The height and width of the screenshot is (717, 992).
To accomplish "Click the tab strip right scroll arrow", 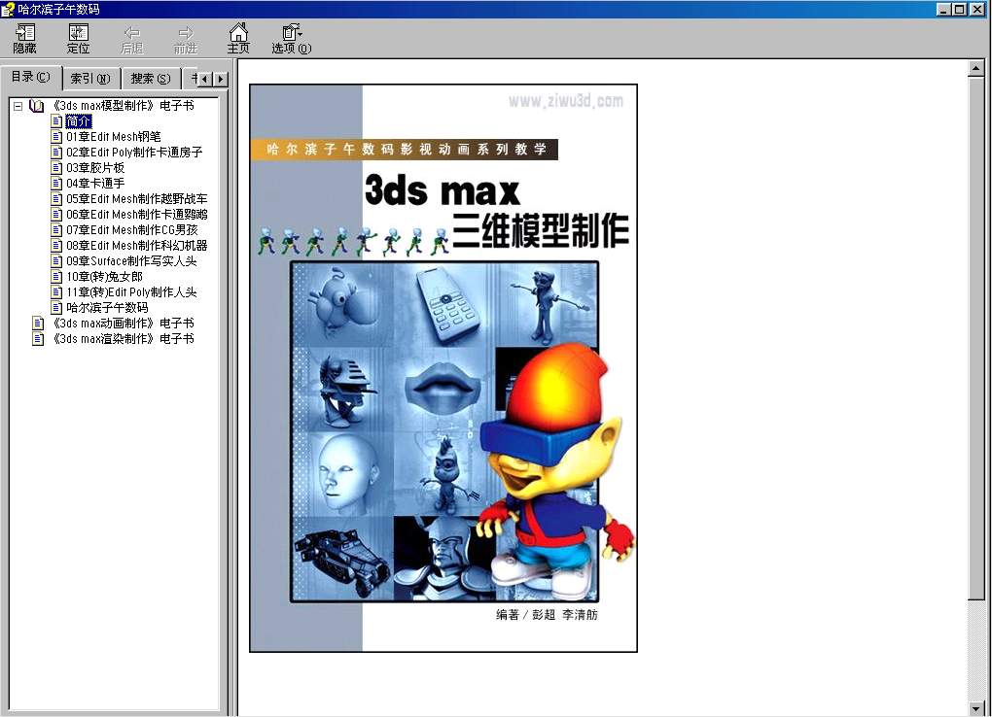I will pos(220,79).
